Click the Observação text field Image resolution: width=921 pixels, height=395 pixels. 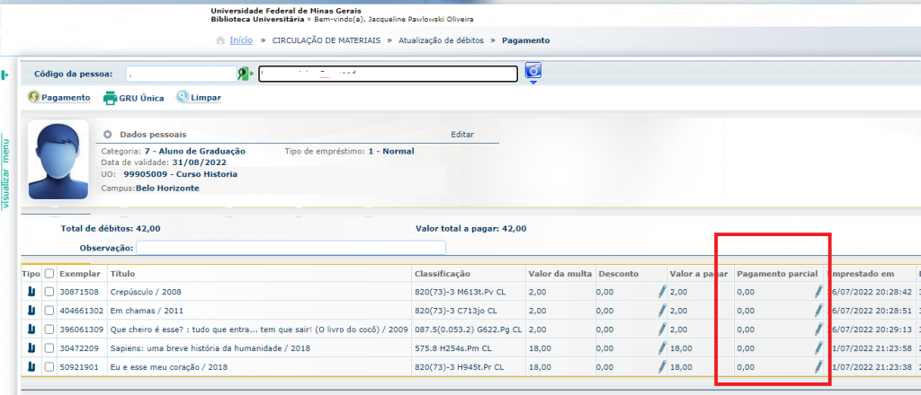291,248
